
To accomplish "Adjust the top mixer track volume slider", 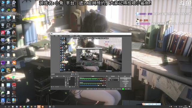I will point(91,81).
